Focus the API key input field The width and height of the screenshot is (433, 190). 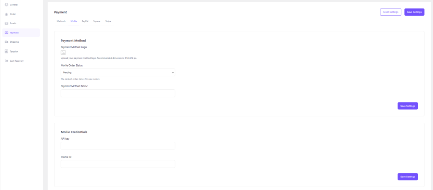coord(118,146)
